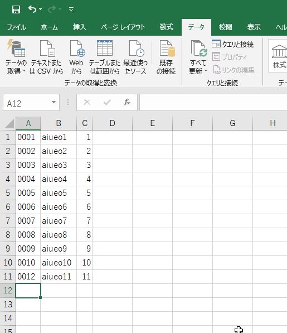The image size is (287, 333).
Task: Click the Save icon in quick access toolbar
Action: [16, 9]
